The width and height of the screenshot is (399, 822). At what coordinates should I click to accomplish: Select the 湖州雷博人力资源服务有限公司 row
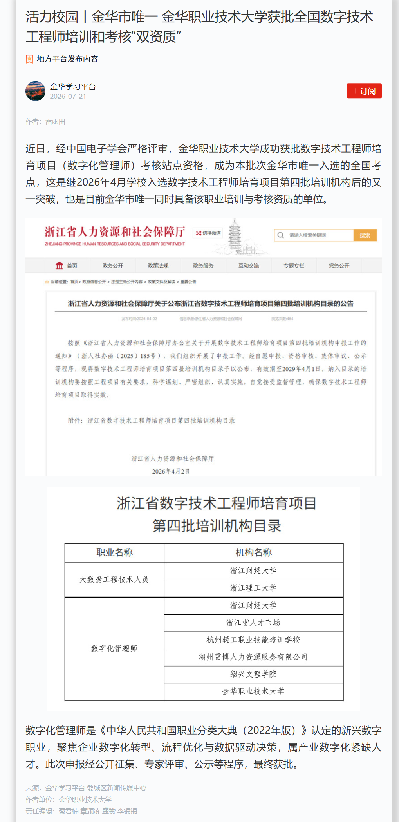click(x=254, y=658)
